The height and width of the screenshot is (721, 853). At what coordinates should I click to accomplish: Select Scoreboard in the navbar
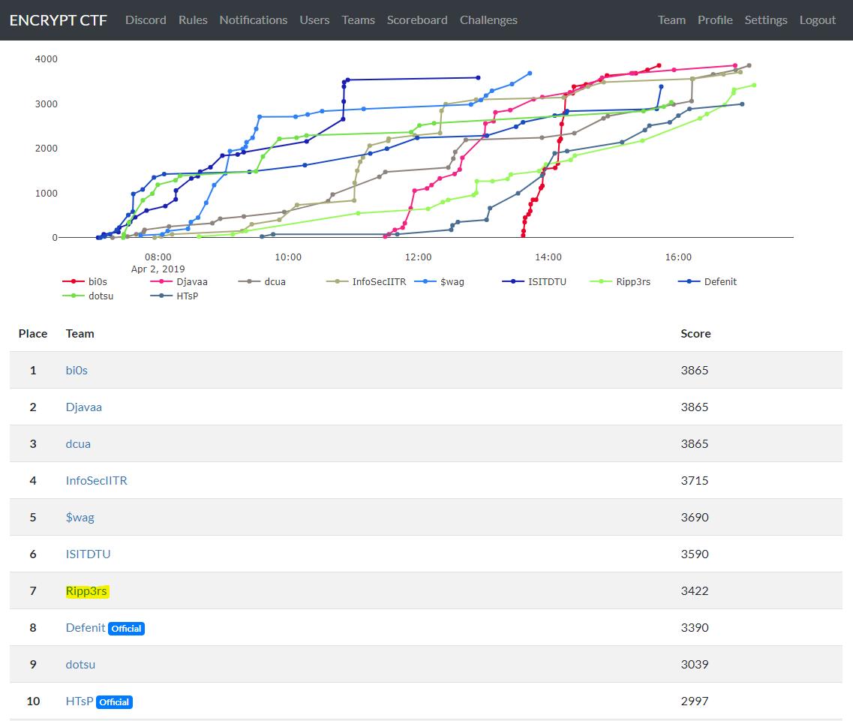pos(417,20)
